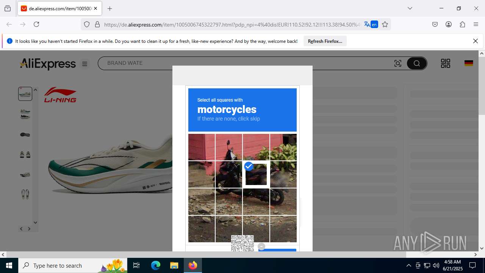Screen dimensions: 485x273
Task: Show hidden system tray icons
Action: pos(408,265)
